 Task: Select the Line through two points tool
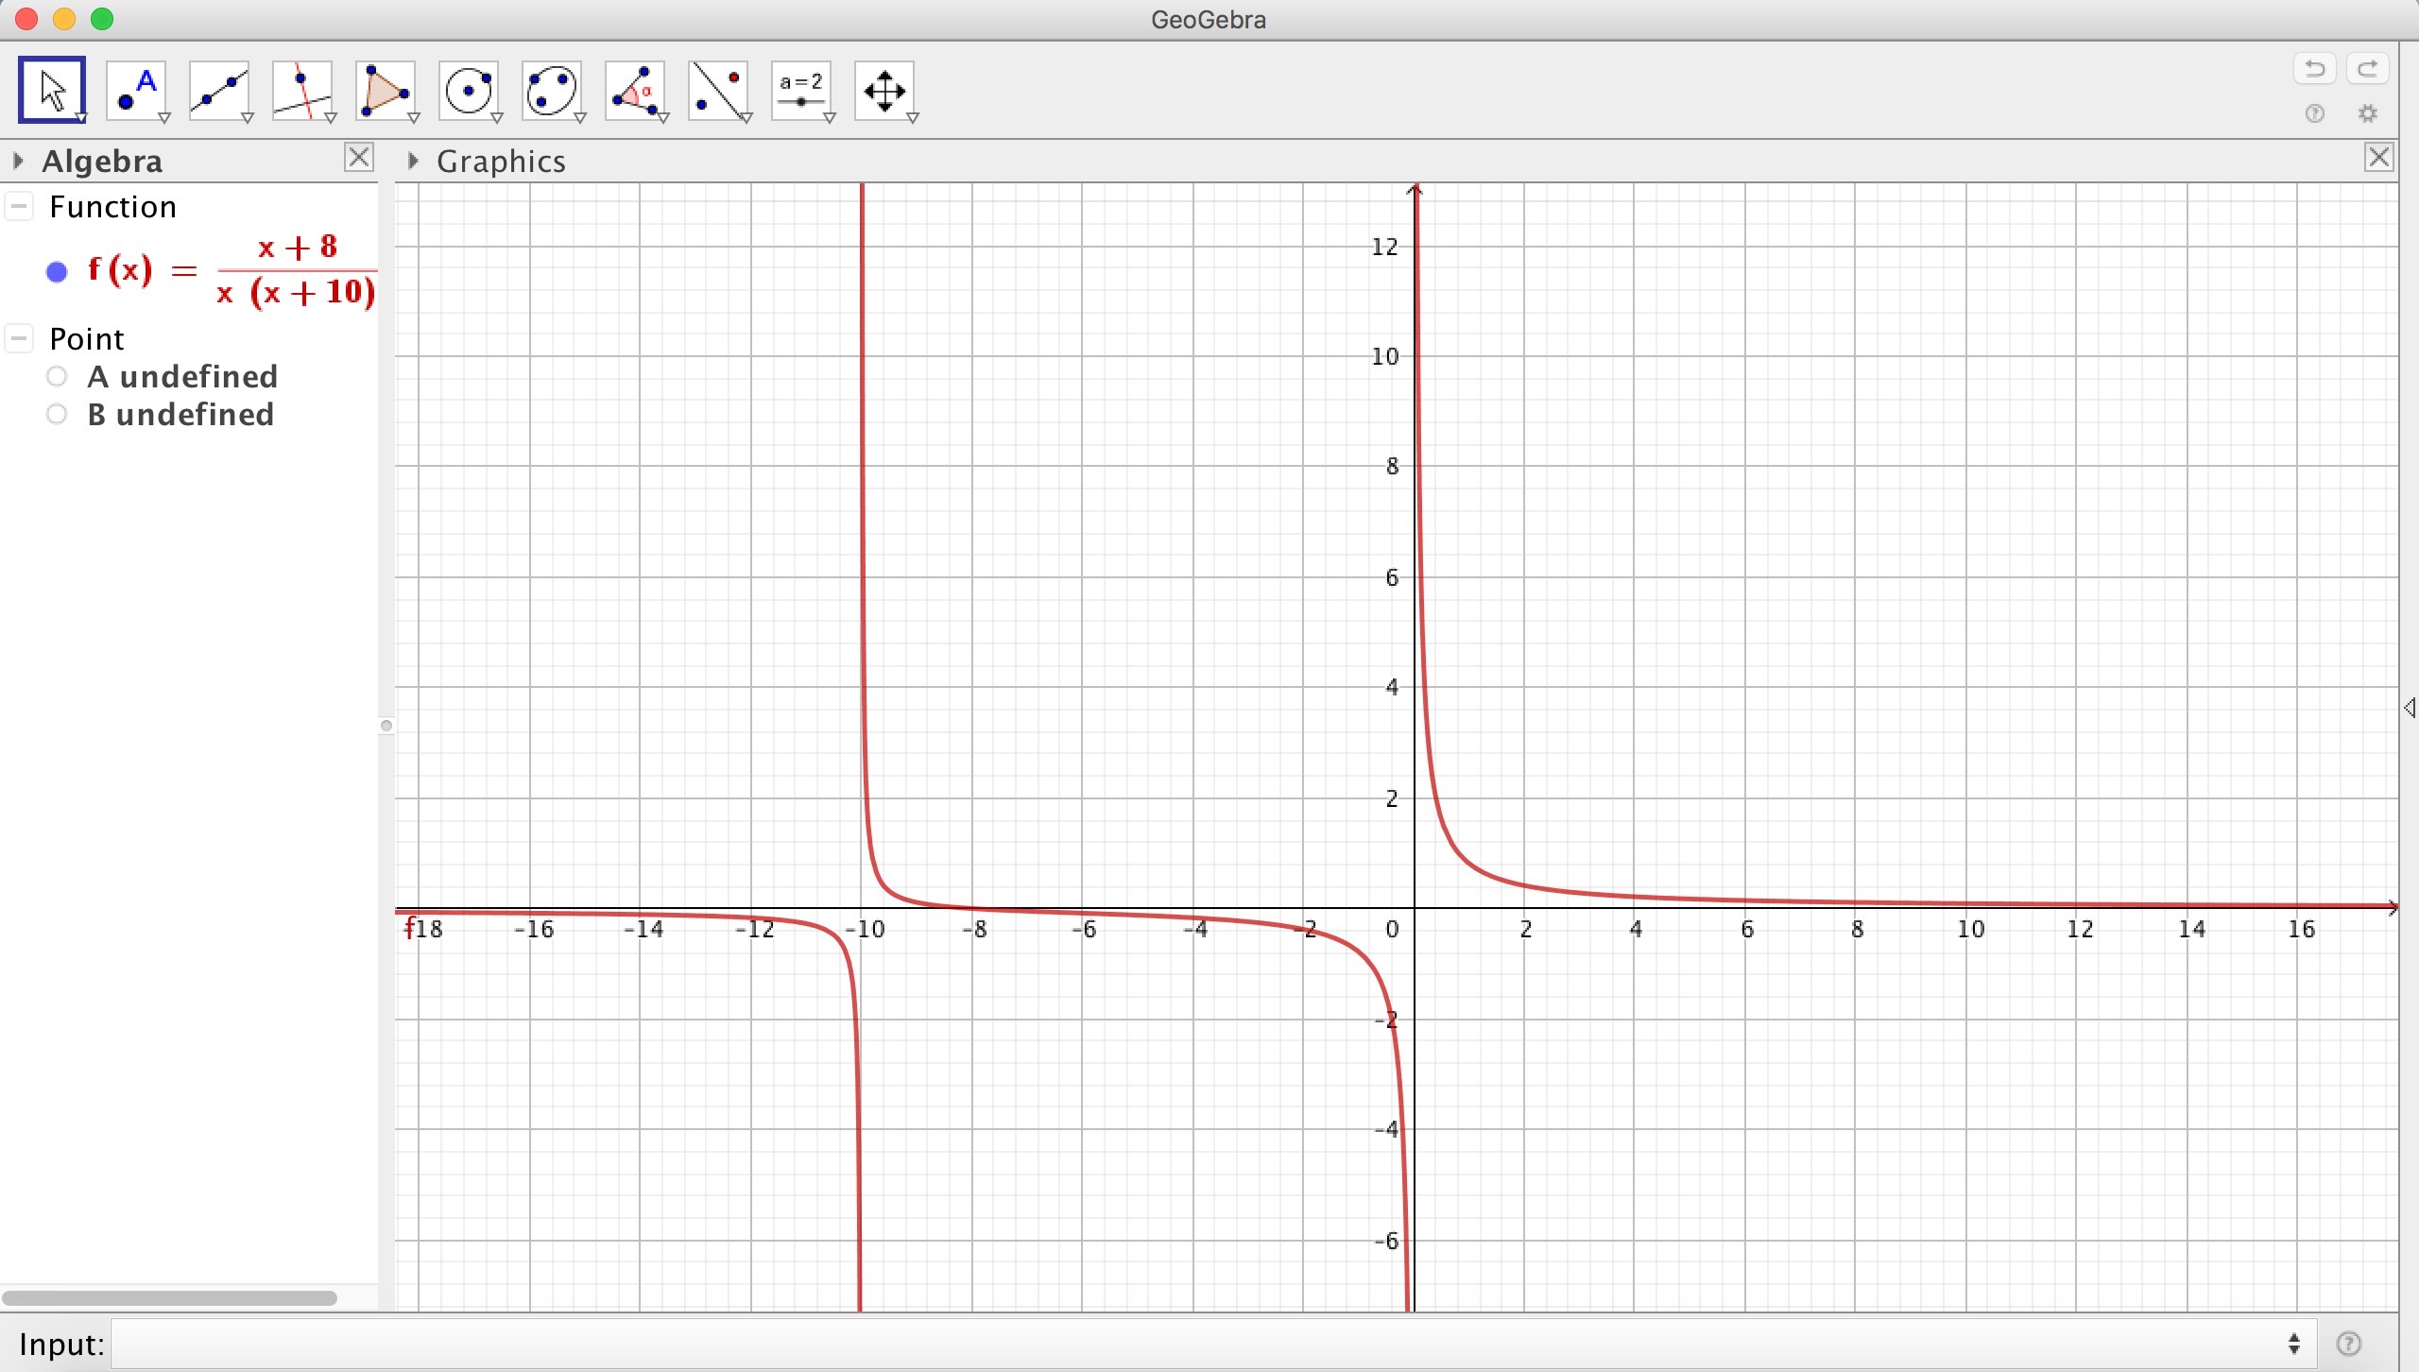219,91
